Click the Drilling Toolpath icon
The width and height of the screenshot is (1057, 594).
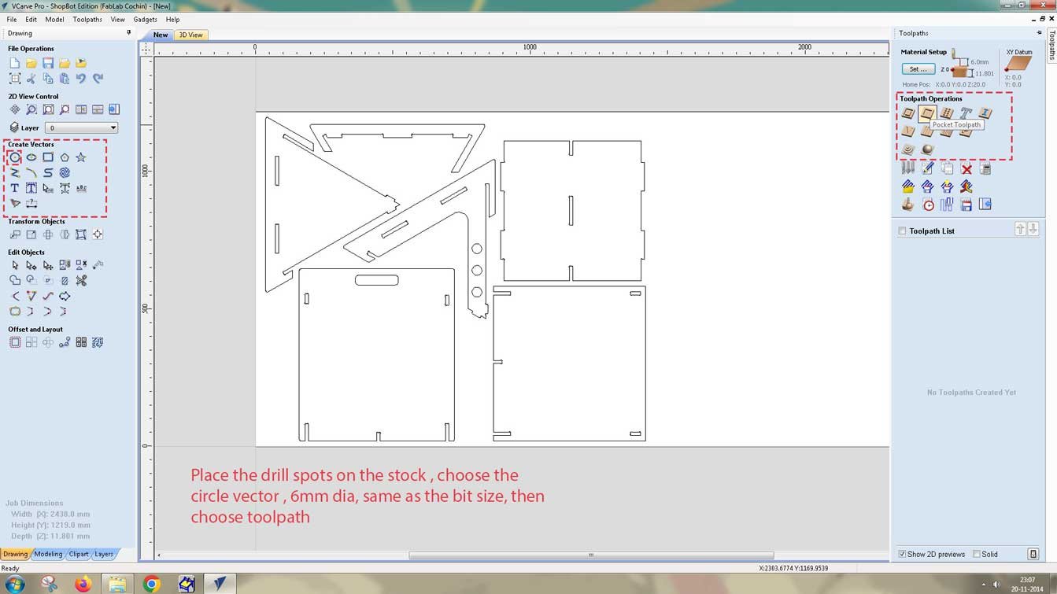pyautogui.click(x=947, y=113)
